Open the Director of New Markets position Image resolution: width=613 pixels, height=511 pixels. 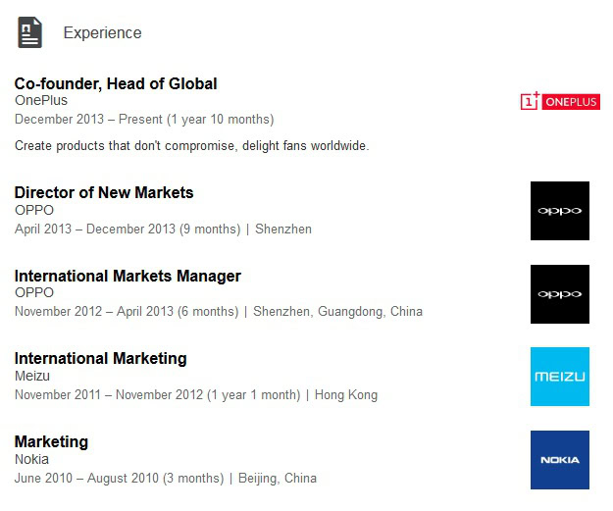104,192
